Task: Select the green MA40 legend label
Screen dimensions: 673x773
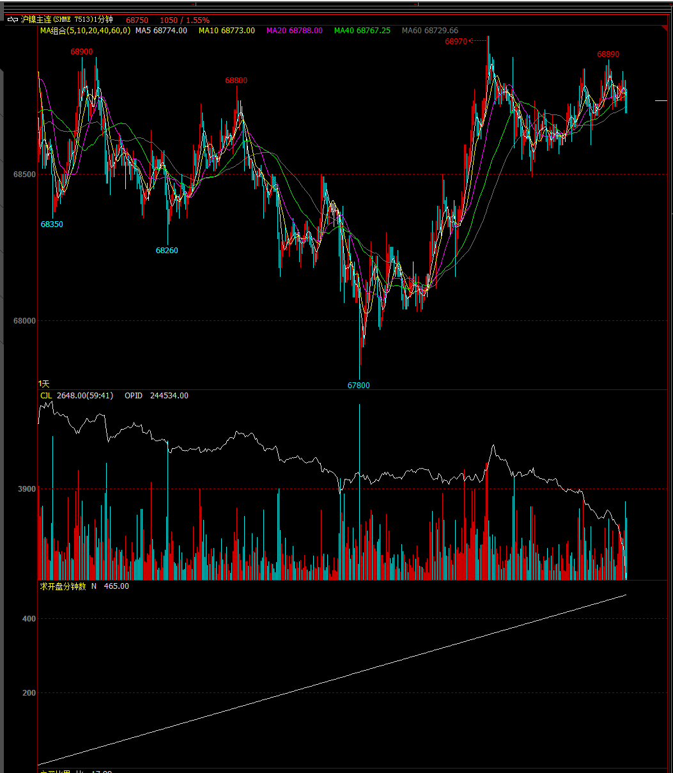Action: point(362,31)
